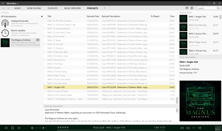Open the MusicBee hamburger menu
The width and height of the screenshot is (222, 131).
point(3,3)
